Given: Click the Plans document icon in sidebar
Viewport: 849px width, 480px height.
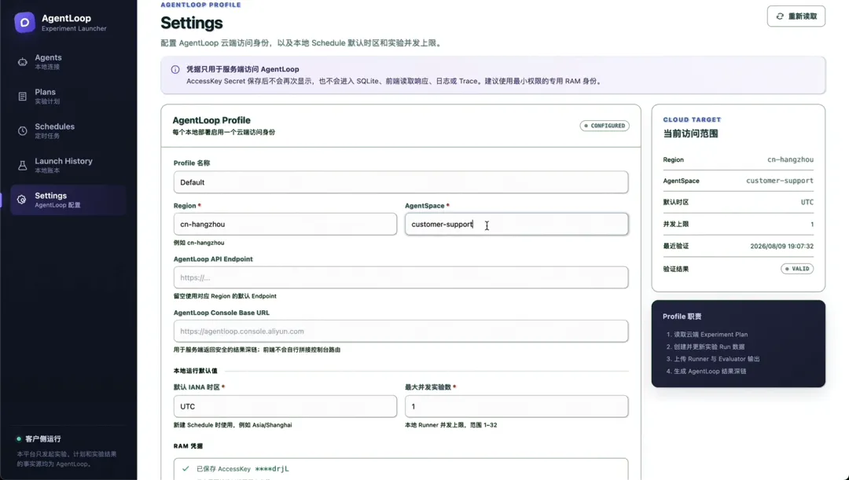Looking at the screenshot, I should coord(22,97).
